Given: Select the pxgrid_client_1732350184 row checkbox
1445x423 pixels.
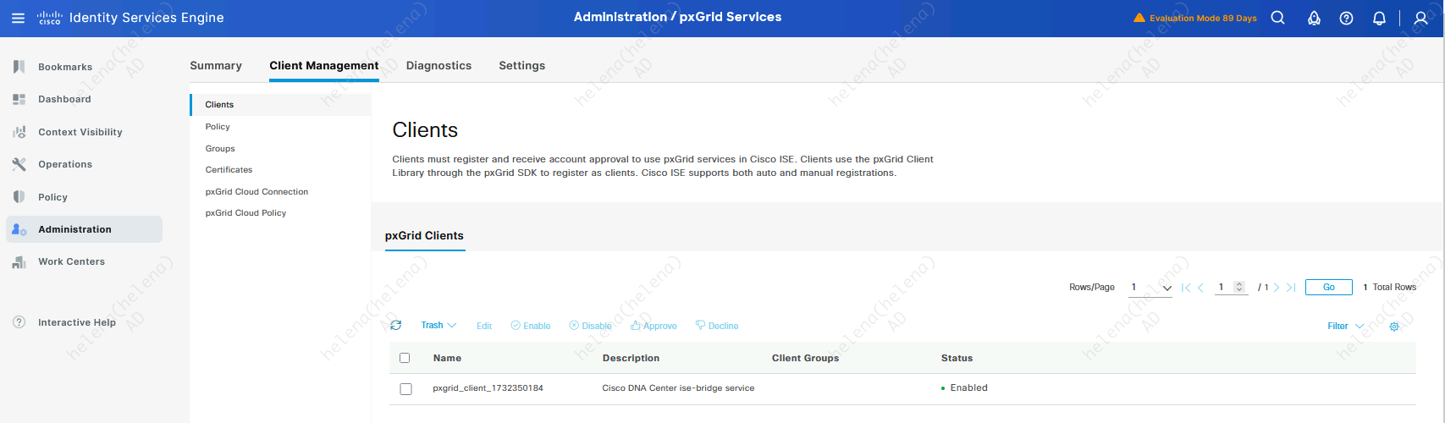Looking at the screenshot, I should [x=405, y=388].
